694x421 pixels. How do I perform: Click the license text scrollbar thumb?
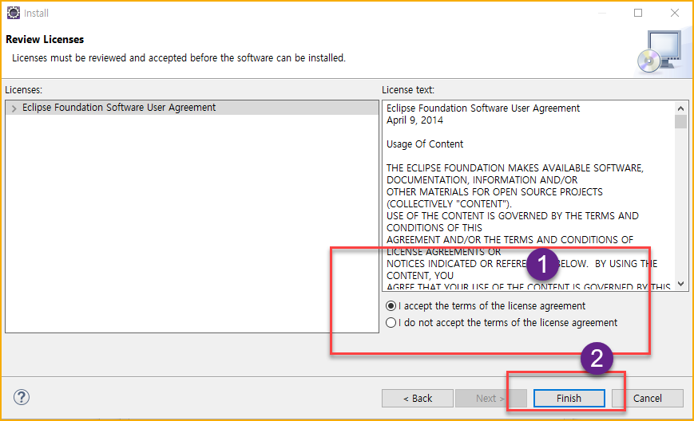point(680,121)
